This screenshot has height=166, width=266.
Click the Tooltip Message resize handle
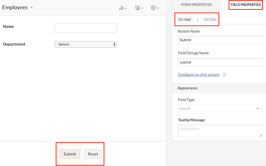pos(261,135)
